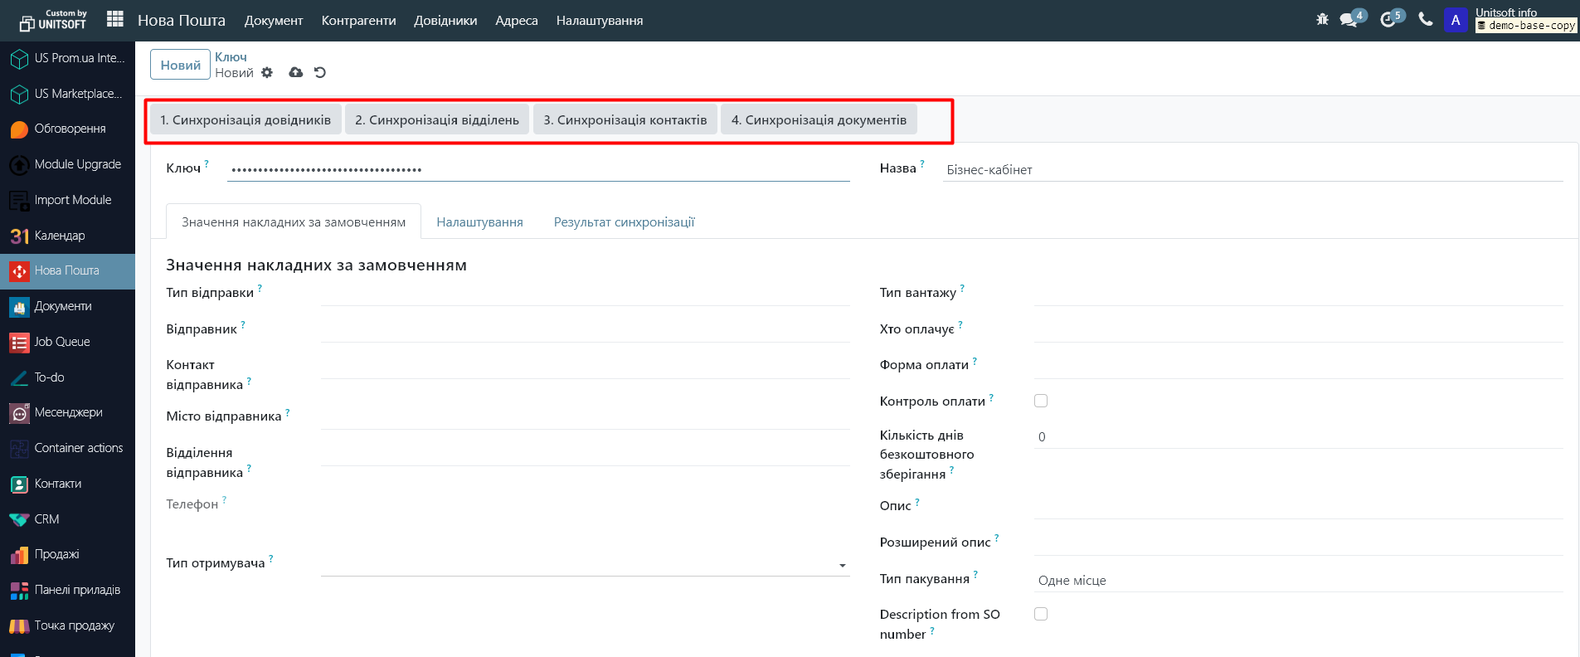Open the apps grid menu icon
The image size is (1580, 657).
tap(115, 19)
